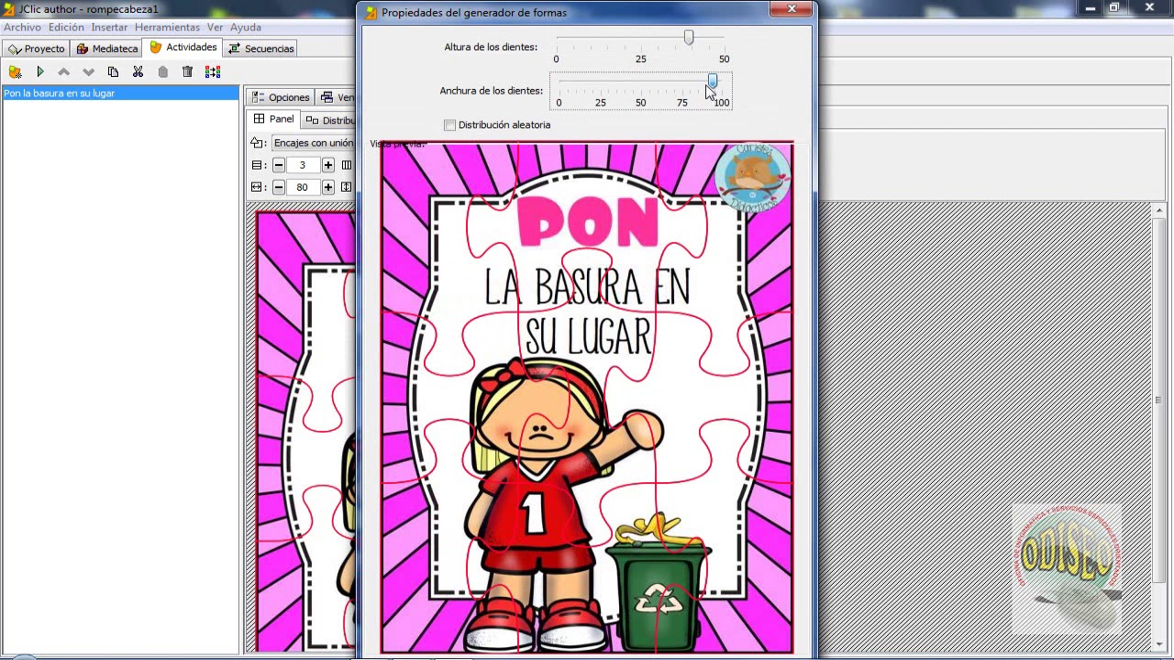
Task: Open the colored-squares sequence tool
Action: click(212, 71)
